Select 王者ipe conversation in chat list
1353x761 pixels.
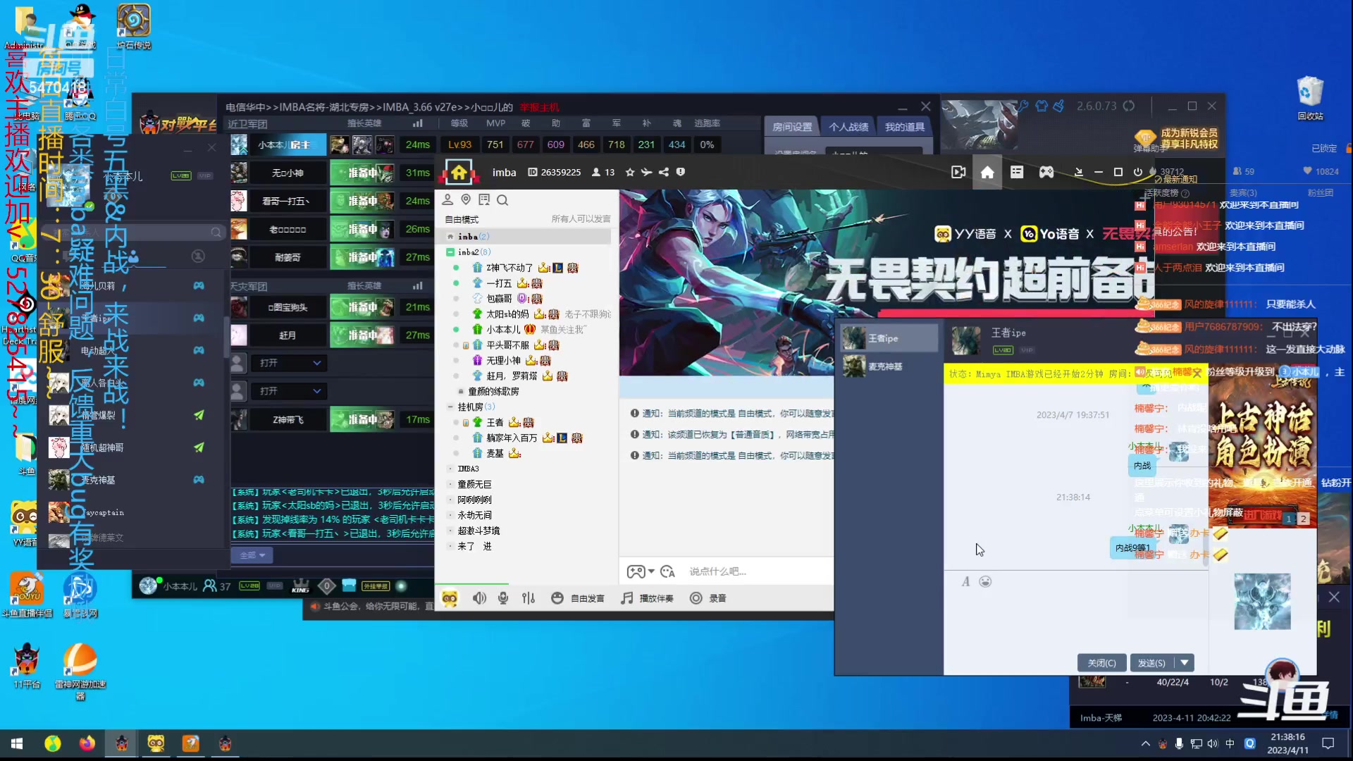pos(889,338)
